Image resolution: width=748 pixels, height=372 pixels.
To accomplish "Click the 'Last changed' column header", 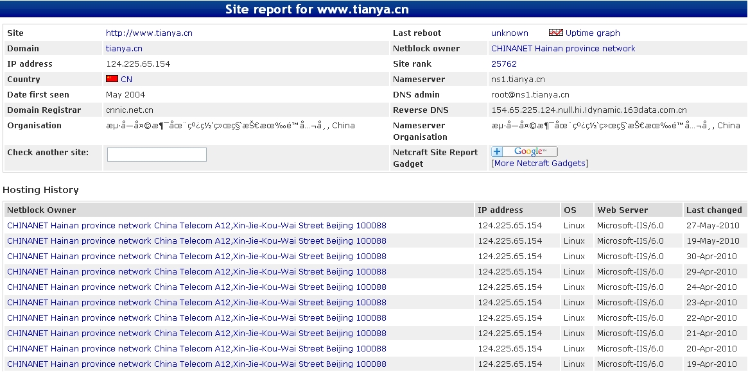I will click(714, 210).
